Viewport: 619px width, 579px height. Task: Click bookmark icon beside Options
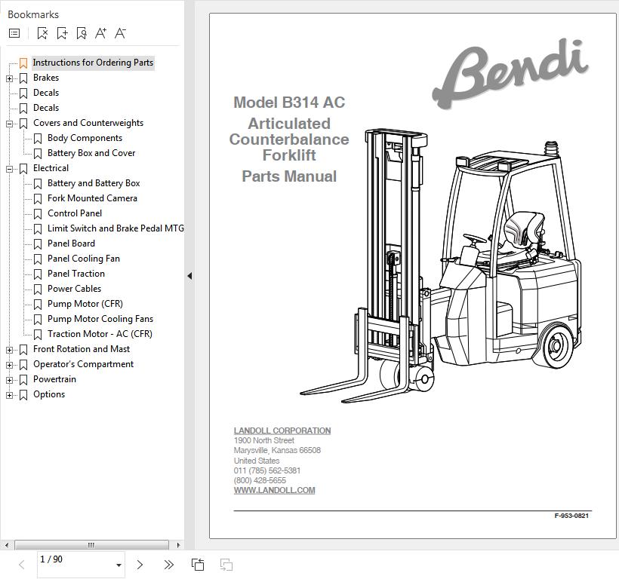tap(23, 395)
